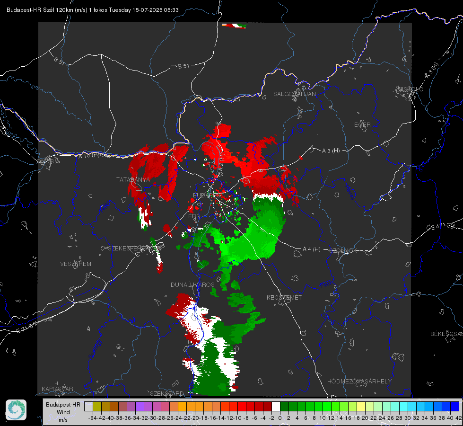Select the olive swatch above -64

[97, 407]
